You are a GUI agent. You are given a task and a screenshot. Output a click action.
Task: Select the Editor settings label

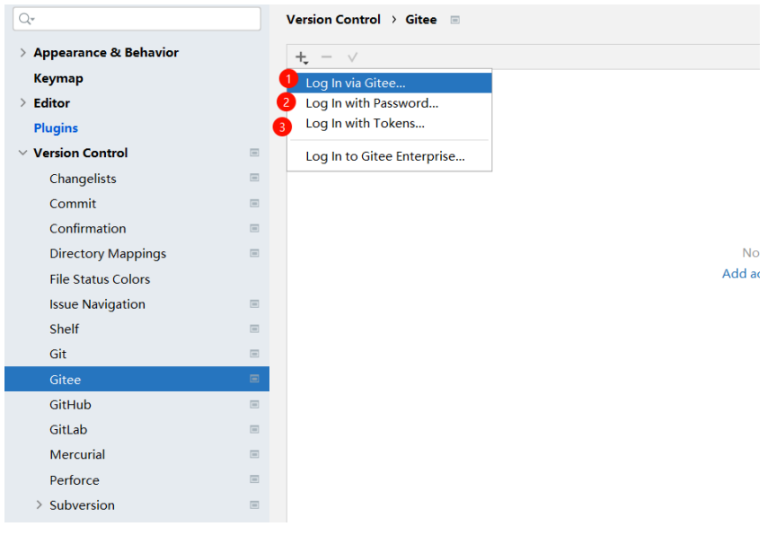(x=51, y=103)
